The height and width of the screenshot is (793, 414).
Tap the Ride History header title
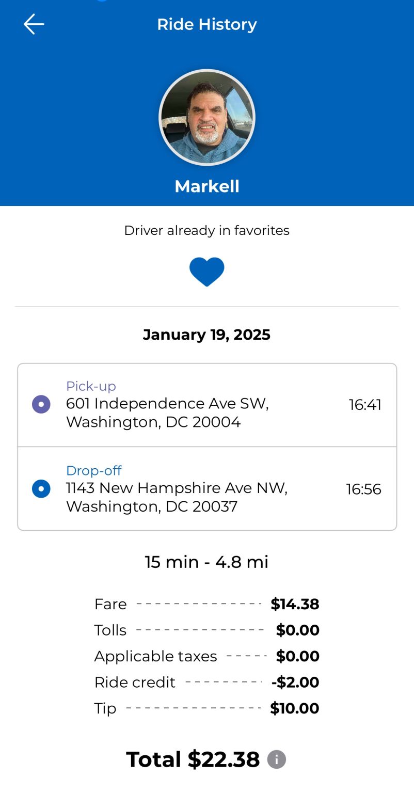(207, 24)
